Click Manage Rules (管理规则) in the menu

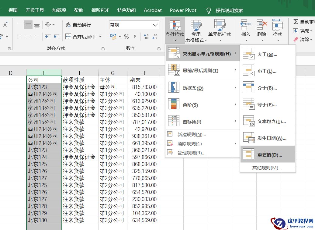(191, 153)
